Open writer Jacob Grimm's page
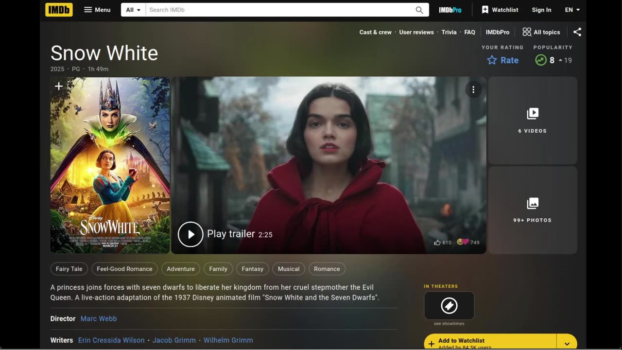The image size is (622, 350). click(174, 340)
